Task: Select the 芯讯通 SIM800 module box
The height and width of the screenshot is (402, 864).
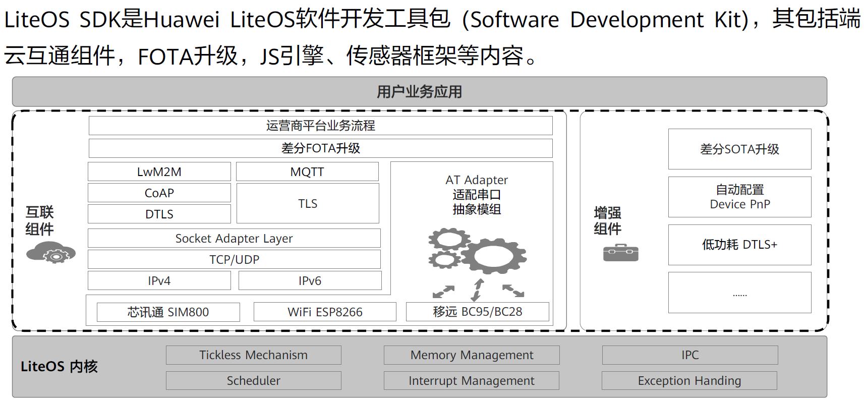Action: (168, 312)
